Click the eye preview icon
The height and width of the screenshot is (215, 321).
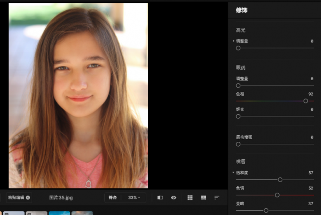(x=174, y=198)
